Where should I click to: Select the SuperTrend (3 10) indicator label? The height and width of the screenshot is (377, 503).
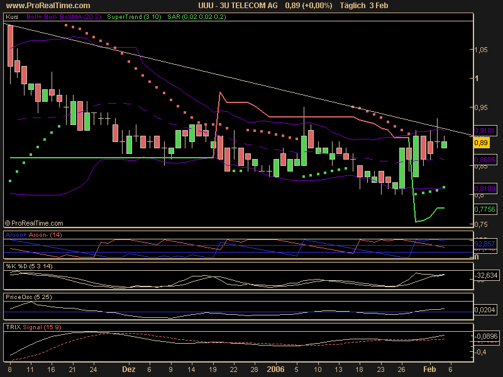coord(134,17)
